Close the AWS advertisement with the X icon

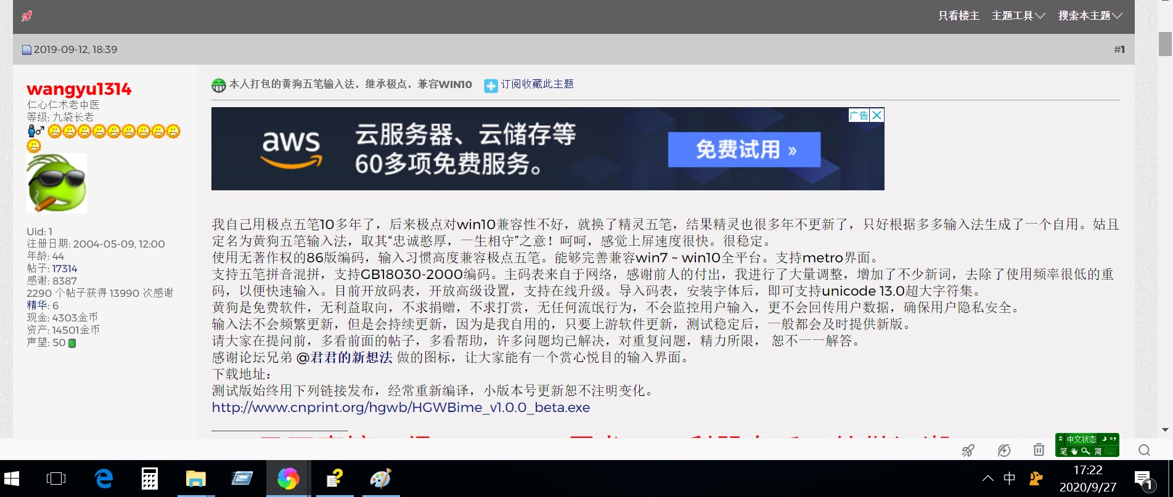(877, 115)
